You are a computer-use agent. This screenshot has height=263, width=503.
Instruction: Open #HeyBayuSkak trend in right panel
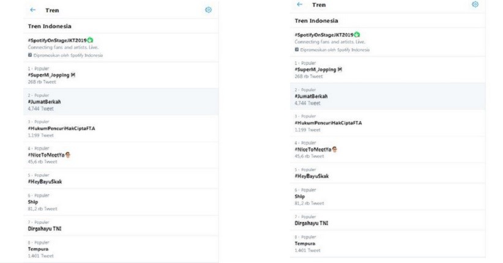click(x=312, y=176)
